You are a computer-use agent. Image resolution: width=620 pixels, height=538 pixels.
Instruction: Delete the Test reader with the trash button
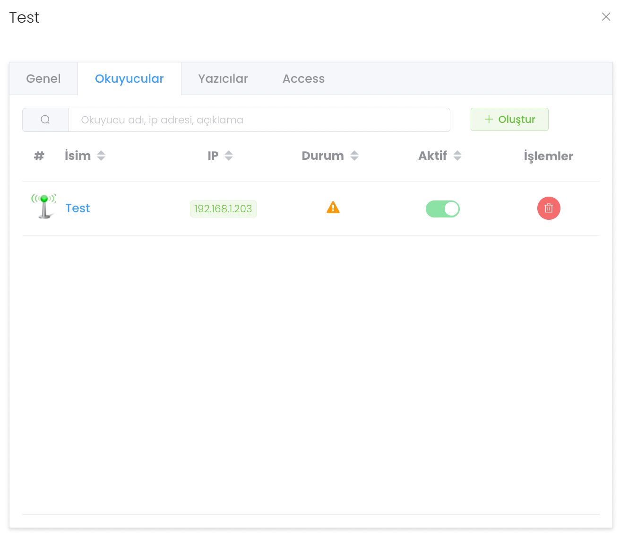click(549, 208)
